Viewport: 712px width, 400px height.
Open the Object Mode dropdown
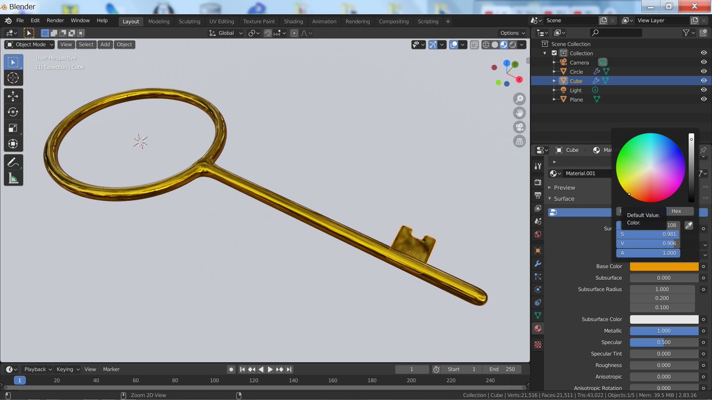(x=30, y=44)
